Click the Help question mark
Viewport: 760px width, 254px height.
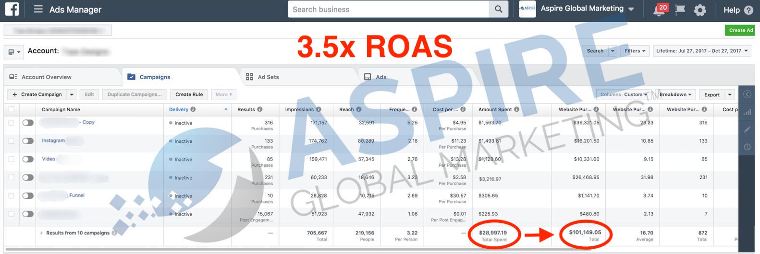tap(748, 10)
